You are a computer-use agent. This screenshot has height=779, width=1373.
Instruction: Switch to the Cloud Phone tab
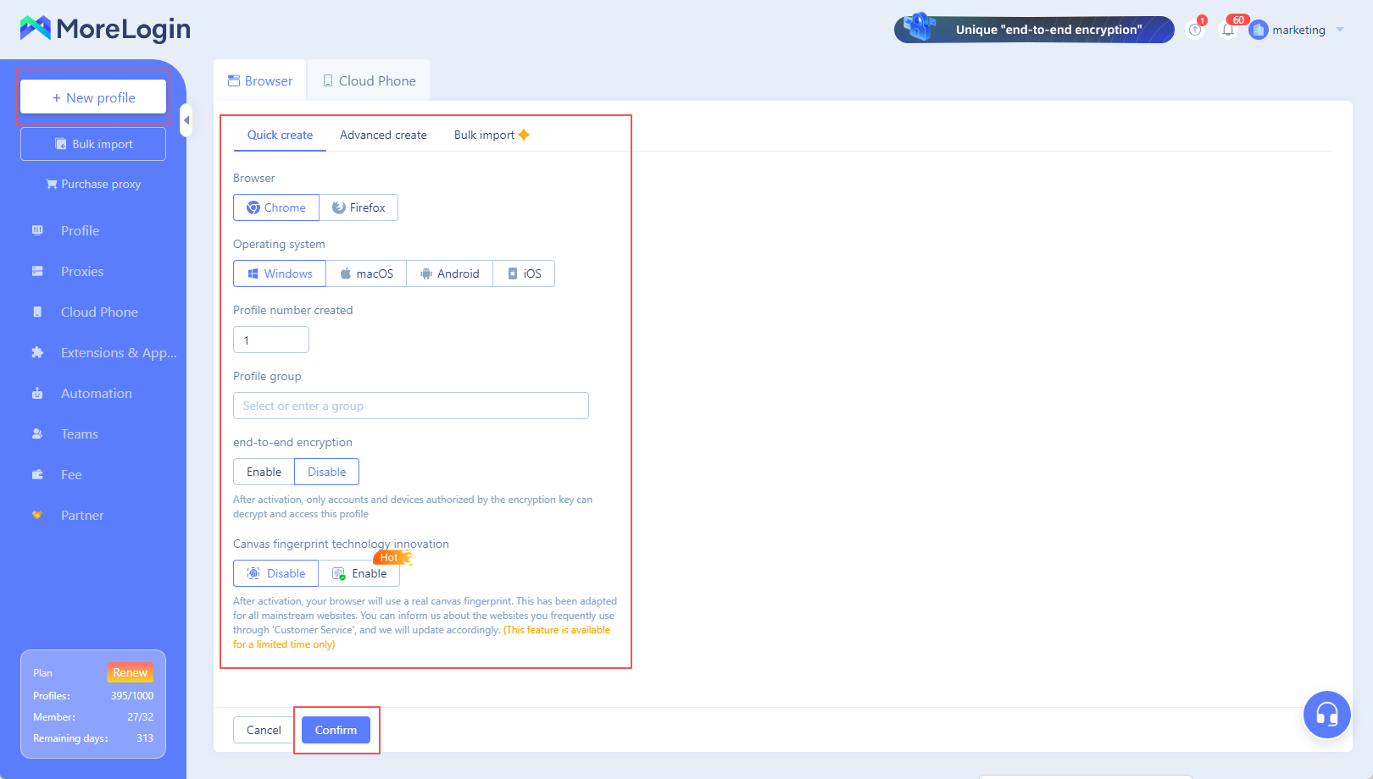click(369, 80)
